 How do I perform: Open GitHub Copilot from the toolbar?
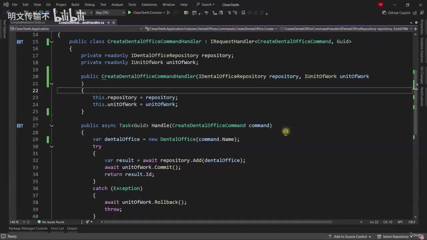pyautogui.click(x=396, y=13)
